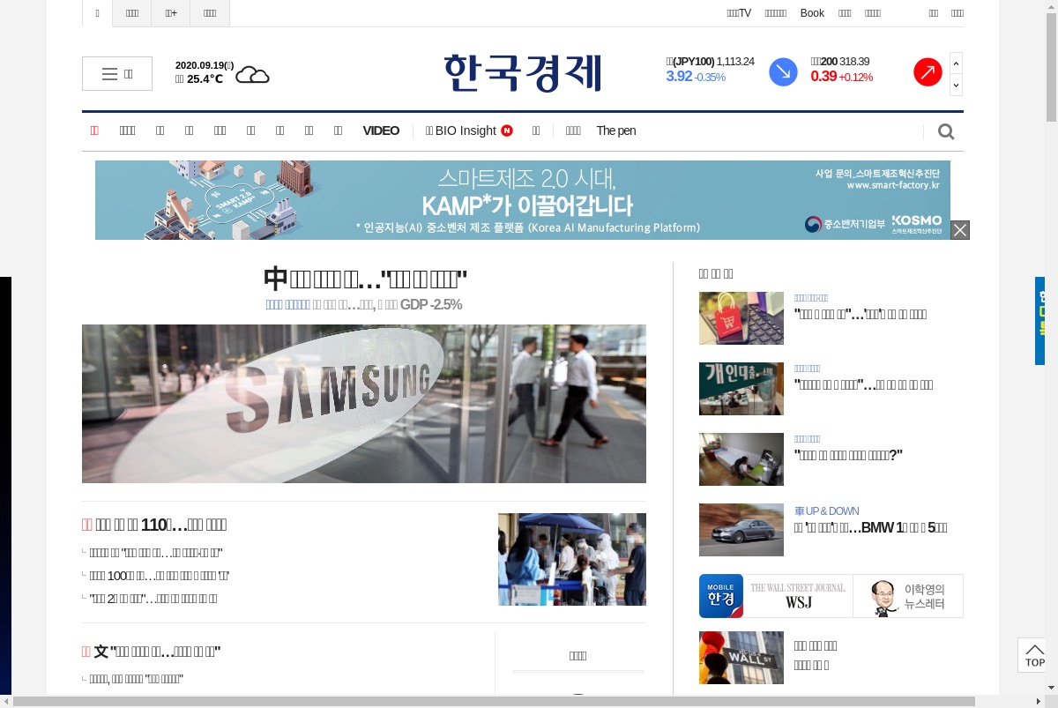This screenshot has height=708, width=1058.
Task: Close the smart-factory ad banner
Action: pyautogui.click(x=960, y=230)
